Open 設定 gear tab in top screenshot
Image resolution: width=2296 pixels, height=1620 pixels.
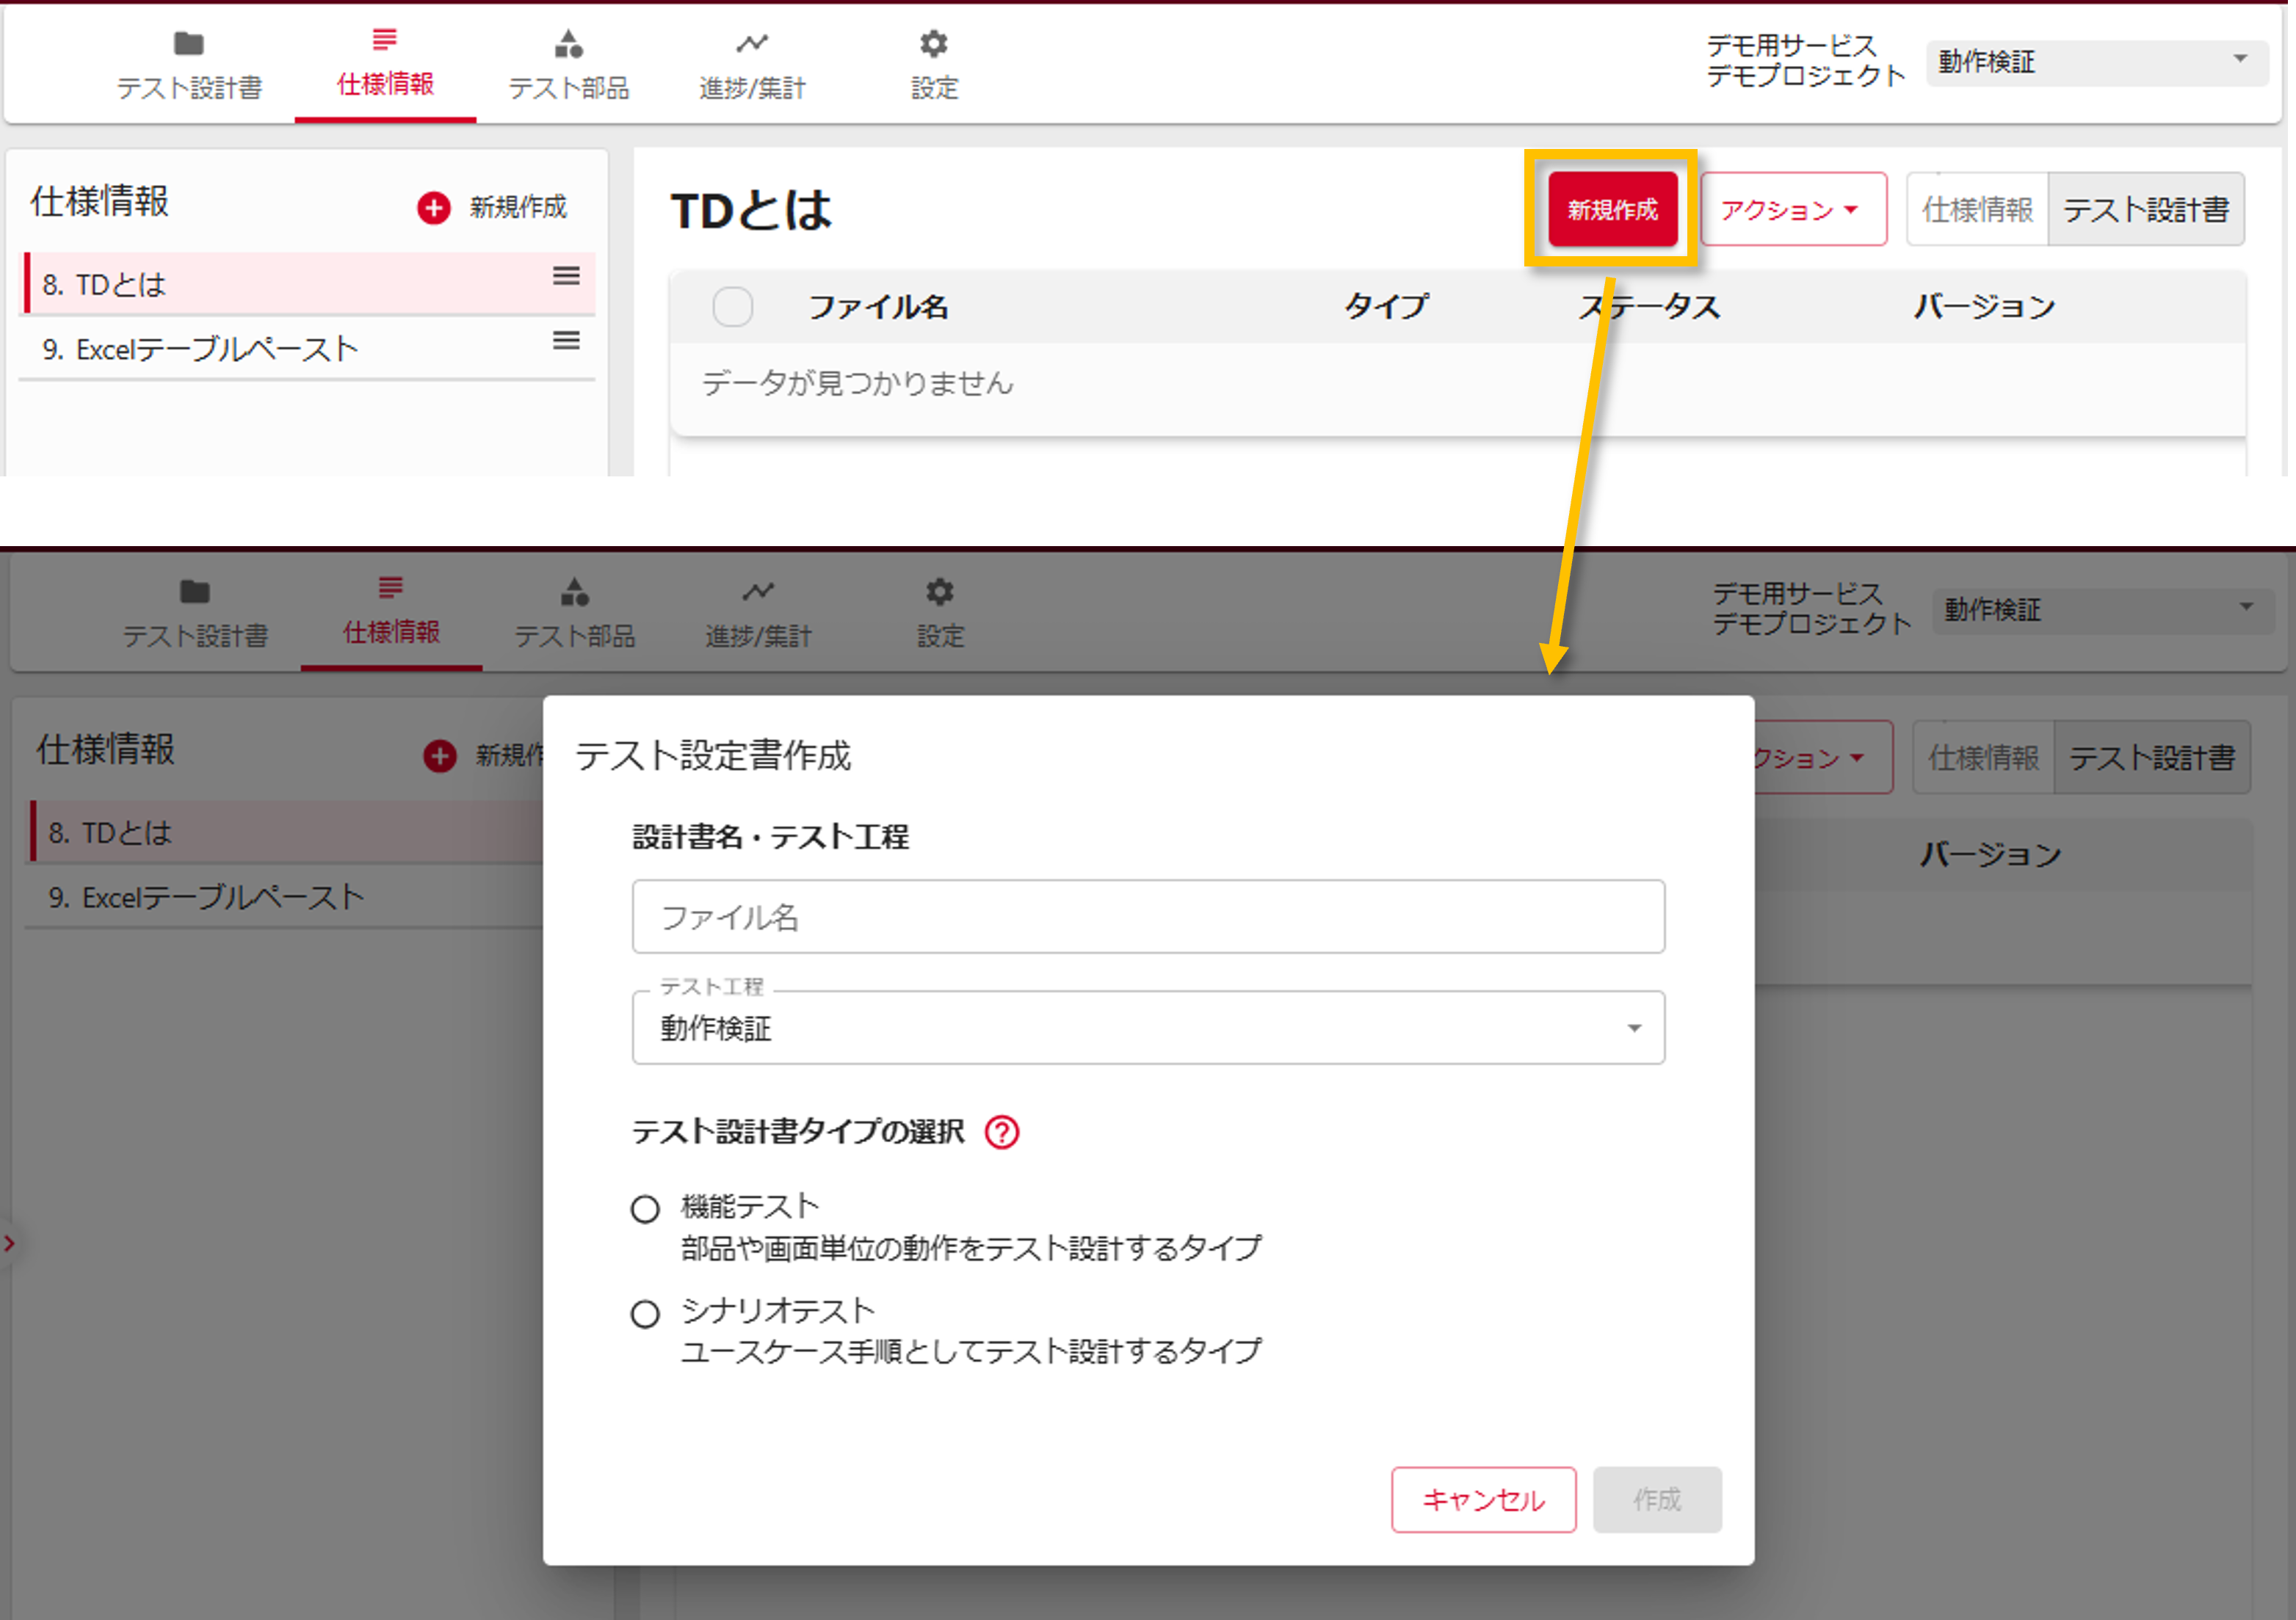point(934,66)
